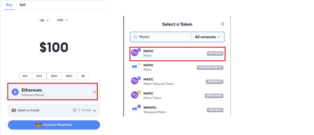Select the MATIC token icon on Polygon
Image resolution: width=314 pixels, height=135 pixels.
(136, 52)
